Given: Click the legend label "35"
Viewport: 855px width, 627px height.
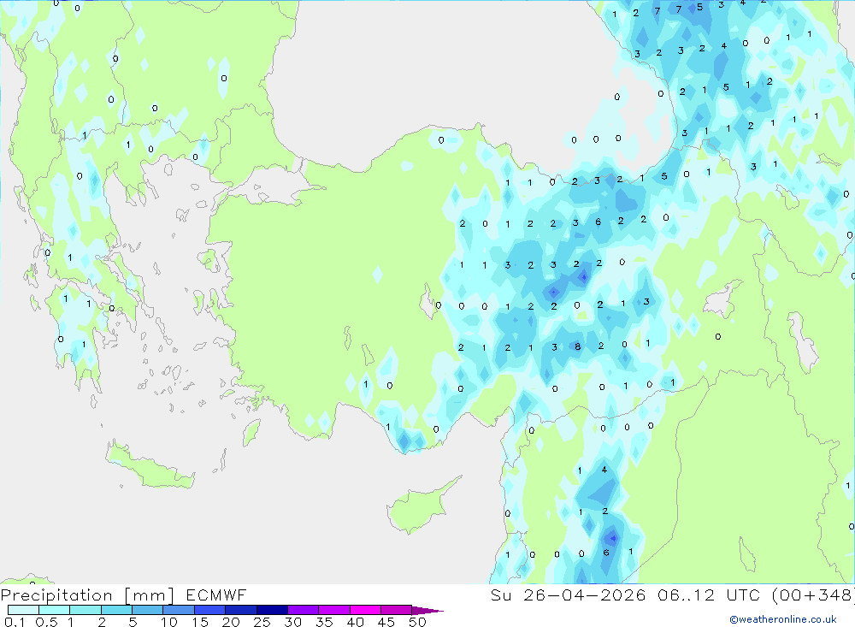Looking at the screenshot, I should tap(324, 622).
